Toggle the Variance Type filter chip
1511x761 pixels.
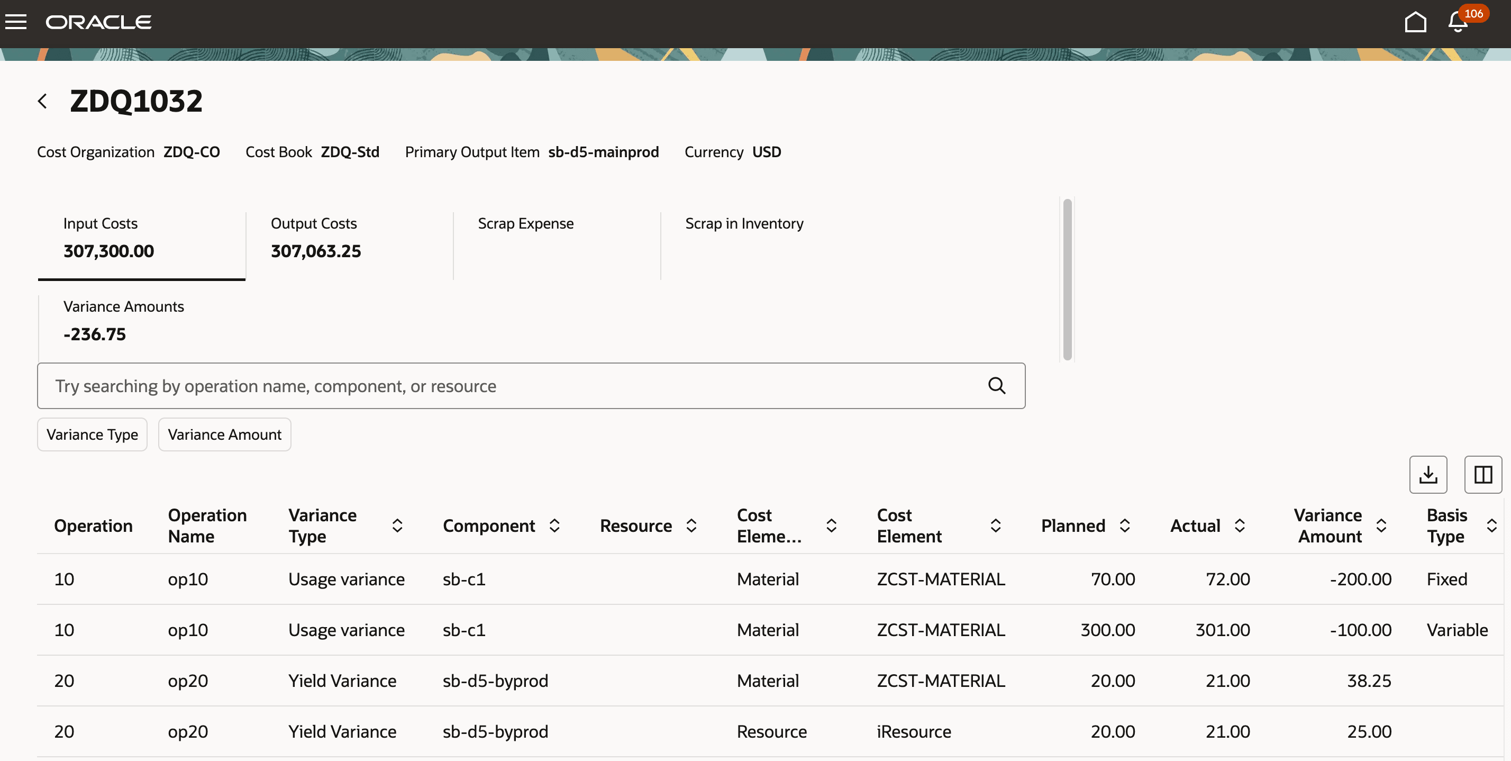(x=92, y=434)
